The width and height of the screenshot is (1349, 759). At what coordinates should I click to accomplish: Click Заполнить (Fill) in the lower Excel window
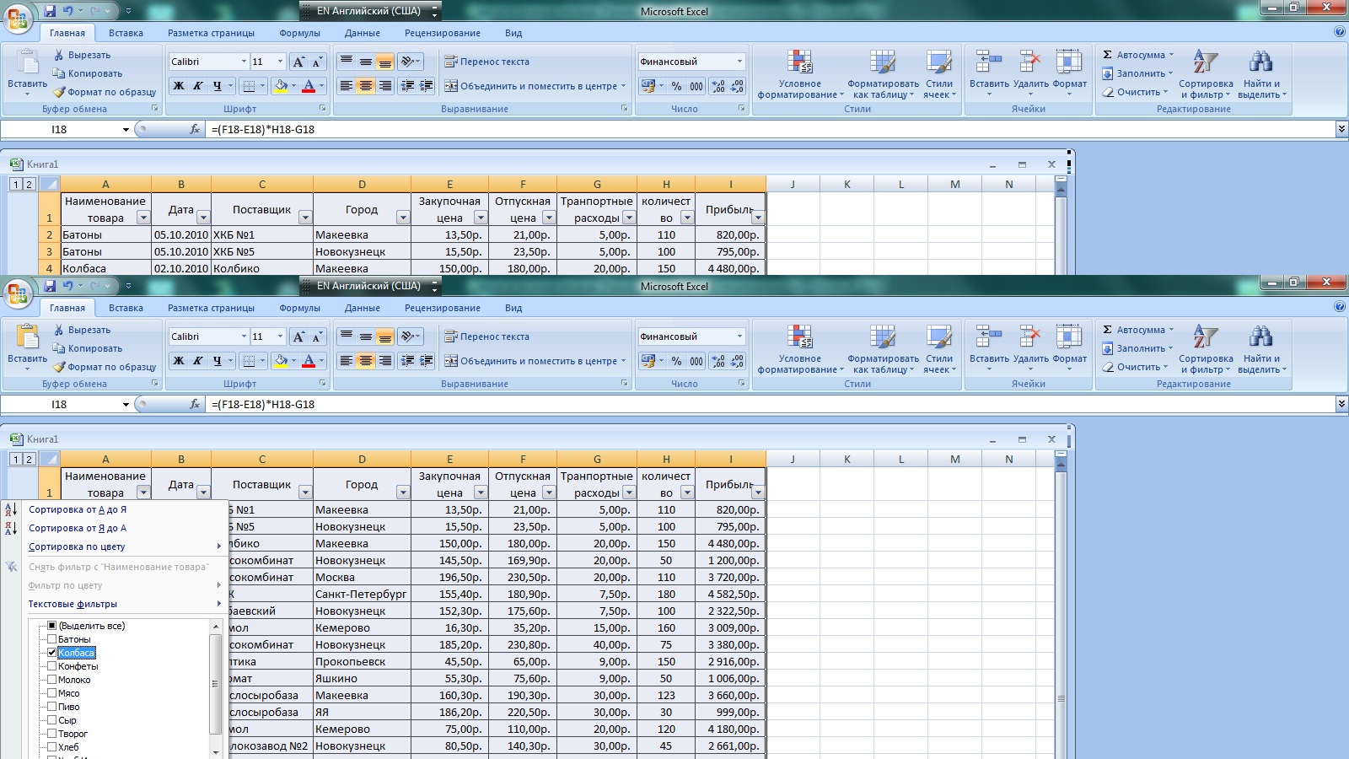coord(1137,348)
